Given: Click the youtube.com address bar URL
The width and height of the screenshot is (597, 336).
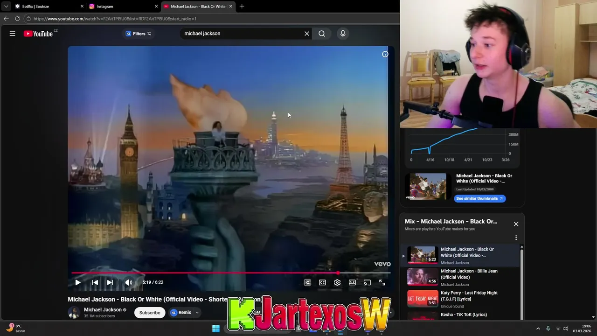Looking at the screenshot, I should [115, 19].
